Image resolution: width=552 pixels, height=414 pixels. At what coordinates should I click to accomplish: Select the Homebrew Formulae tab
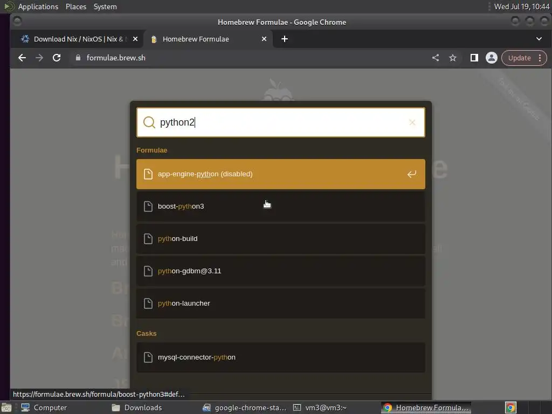[208, 39]
